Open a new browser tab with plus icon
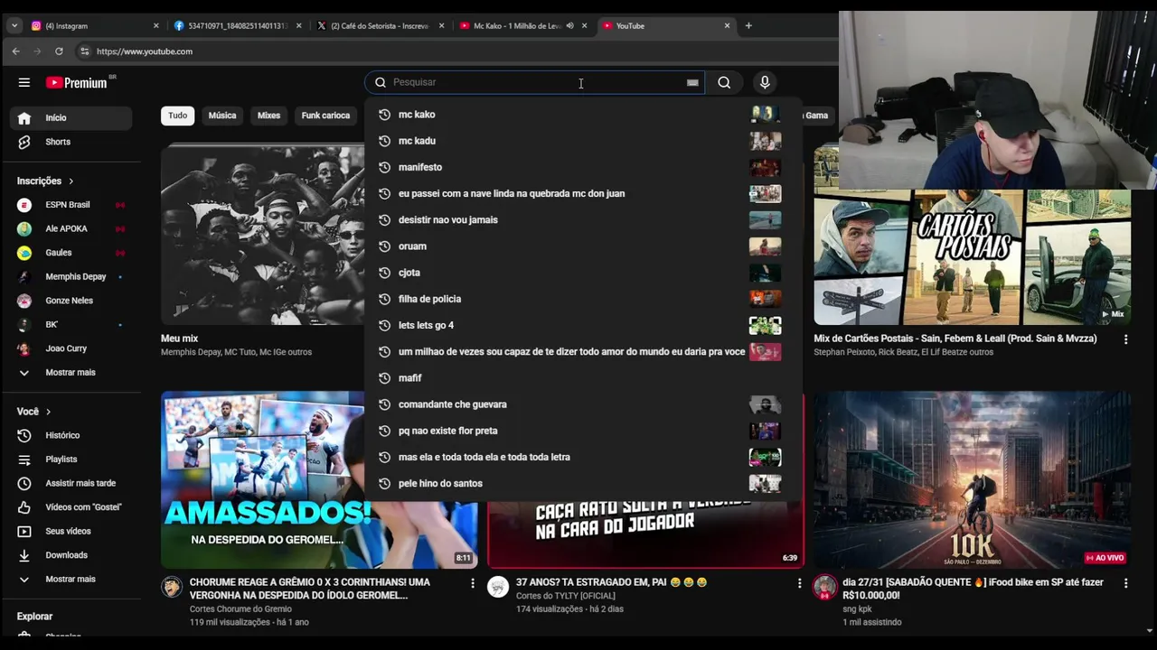This screenshot has width=1157, height=650. [748, 26]
